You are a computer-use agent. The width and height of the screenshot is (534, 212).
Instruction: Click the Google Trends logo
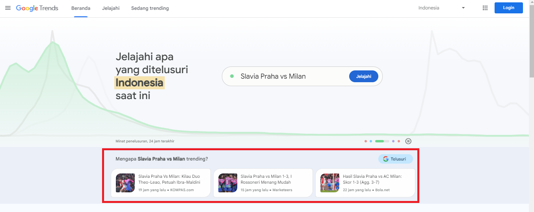pos(37,8)
